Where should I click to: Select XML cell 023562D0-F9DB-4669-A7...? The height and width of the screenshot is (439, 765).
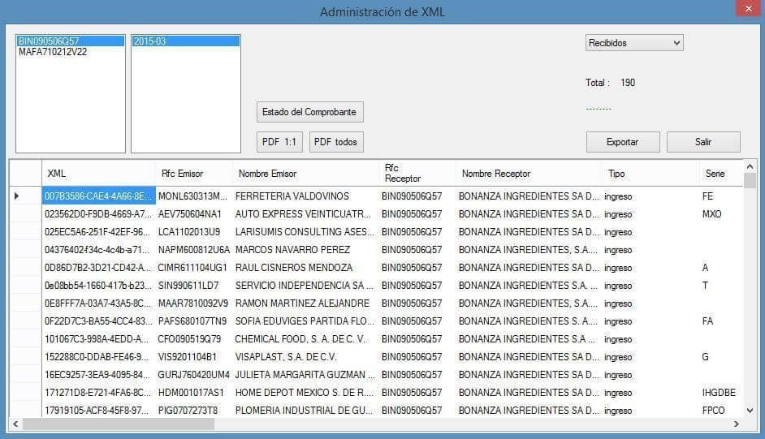coord(98,214)
